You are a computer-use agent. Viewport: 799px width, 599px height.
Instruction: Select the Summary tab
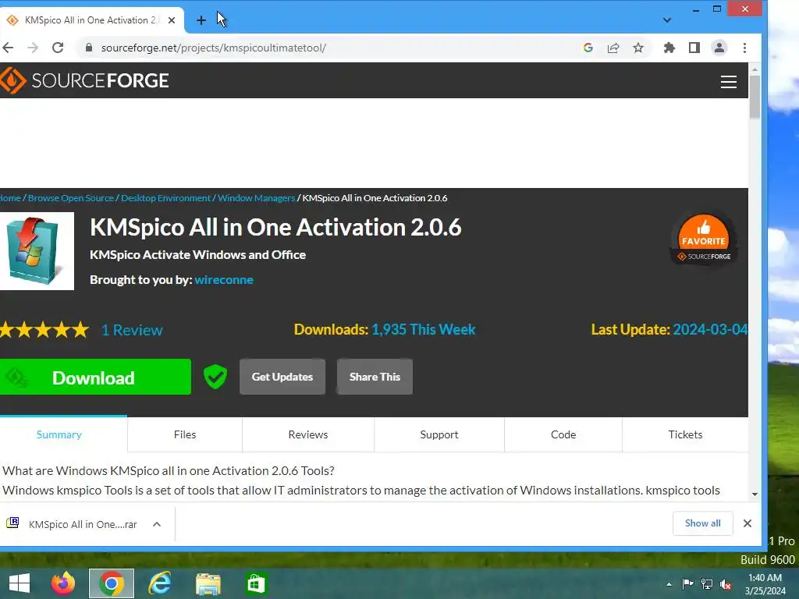click(x=59, y=434)
